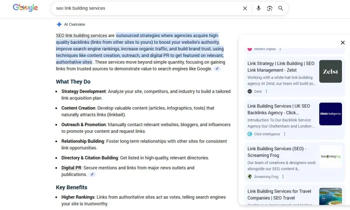Viewport: 350px width, 210px height.
Task: Click the Screaming Frog favicon
Action: coord(250,177)
